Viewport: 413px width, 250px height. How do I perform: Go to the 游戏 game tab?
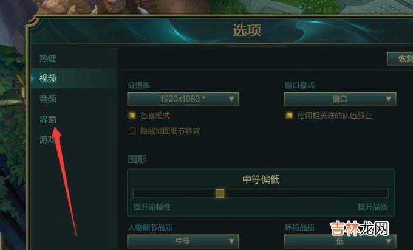47,139
